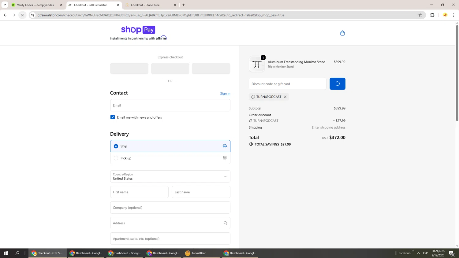Open the tab search dropdown arrow
The width and height of the screenshot is (459, 258).
tap(5, 5)
